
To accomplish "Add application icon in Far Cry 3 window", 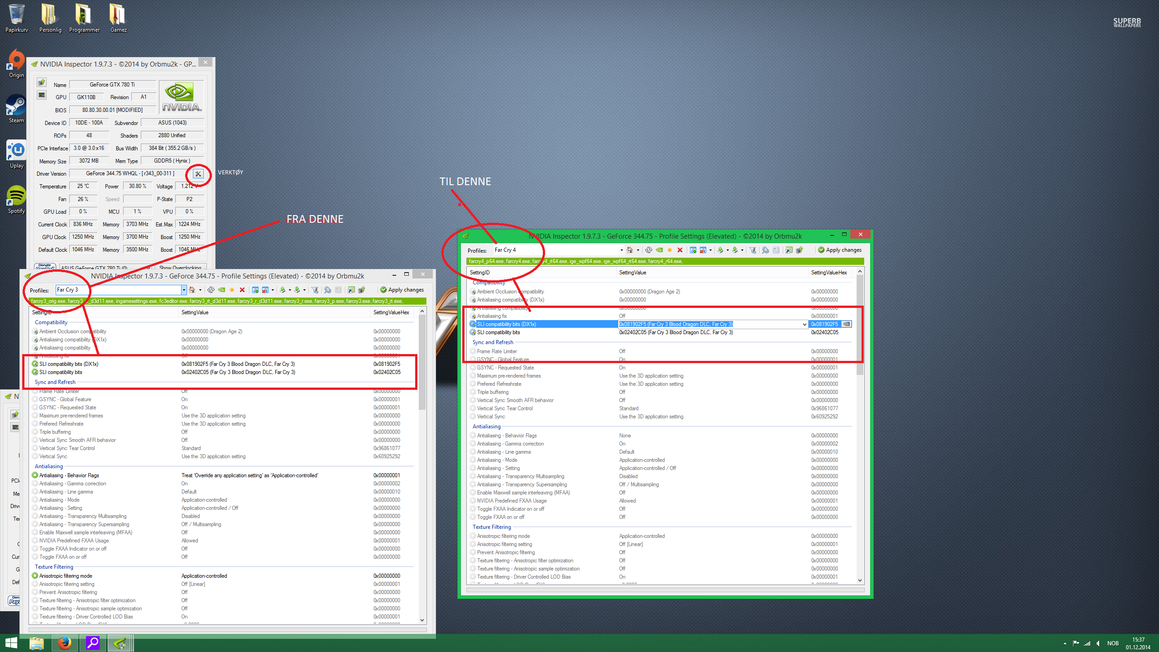I will [255, 290].
